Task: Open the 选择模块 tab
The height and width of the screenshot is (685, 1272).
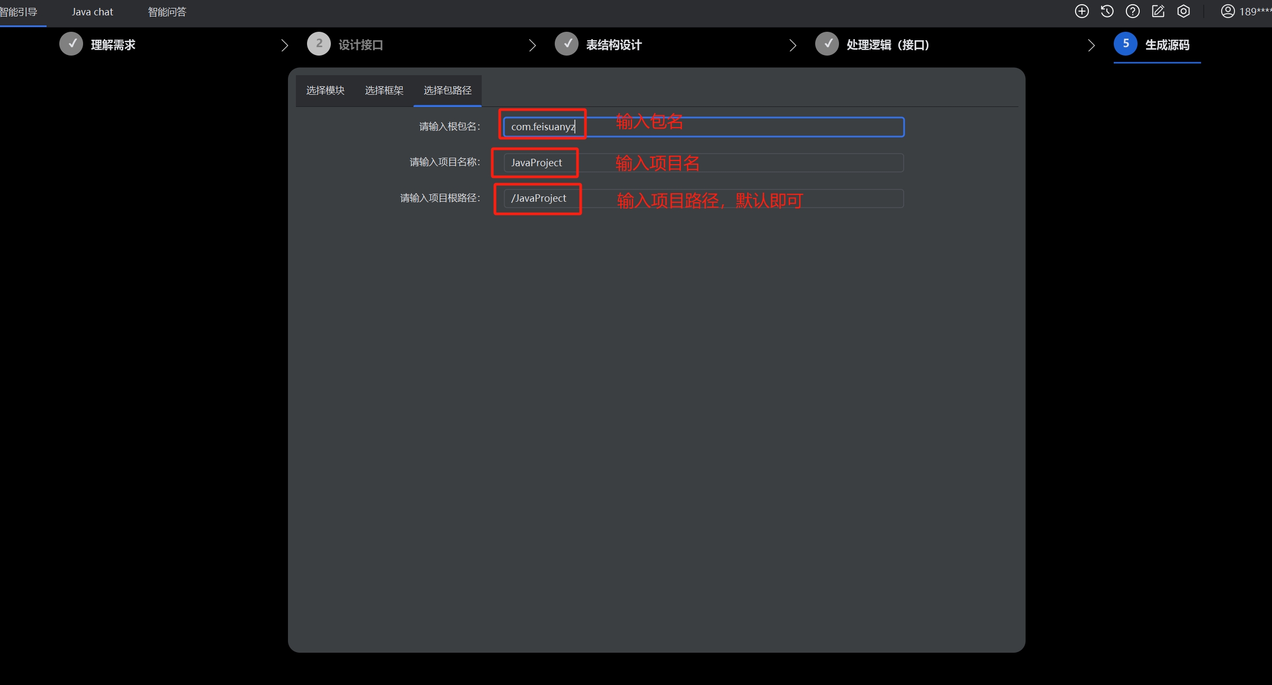Action: [x=325, y=91]
